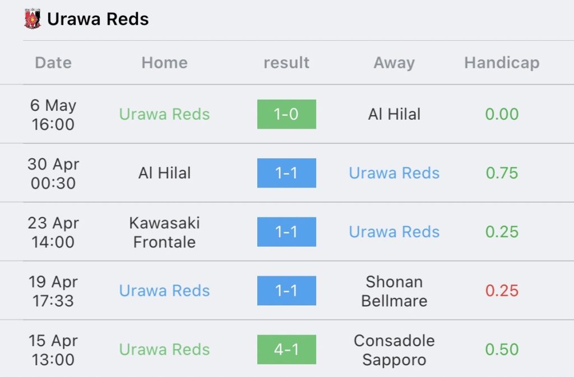574x377 pixels.
Task: Select the Home column header
Action: [x=164, y=63]
